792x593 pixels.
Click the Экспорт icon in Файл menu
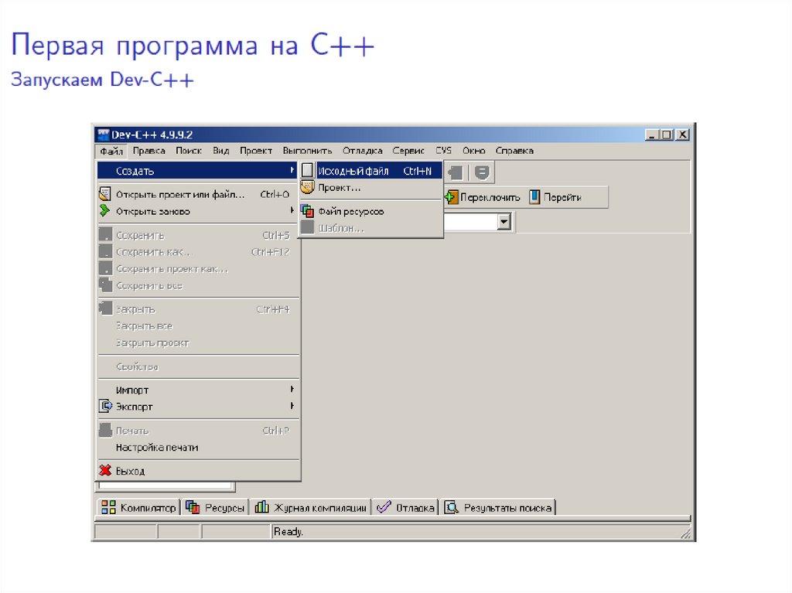[x=104, y=406]
